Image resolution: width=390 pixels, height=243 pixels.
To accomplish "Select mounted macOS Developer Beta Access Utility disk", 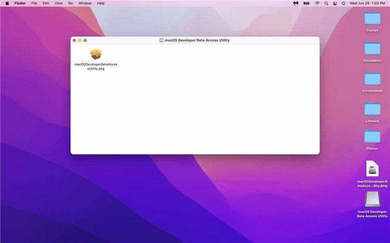I will coord(372,199).
